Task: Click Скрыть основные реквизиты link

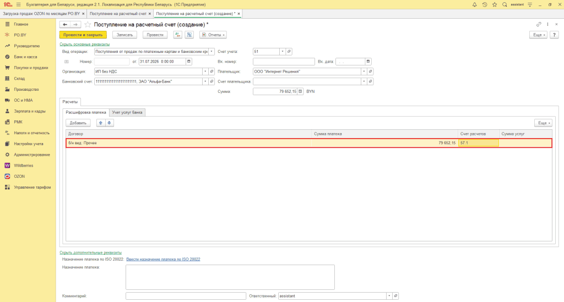Action: [x=84, y=44]
